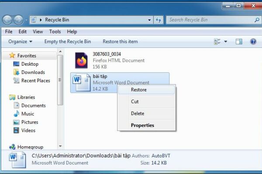Open the Edit menu

23,31
